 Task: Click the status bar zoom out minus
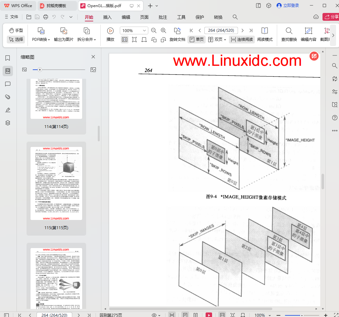tap(278, 315)
